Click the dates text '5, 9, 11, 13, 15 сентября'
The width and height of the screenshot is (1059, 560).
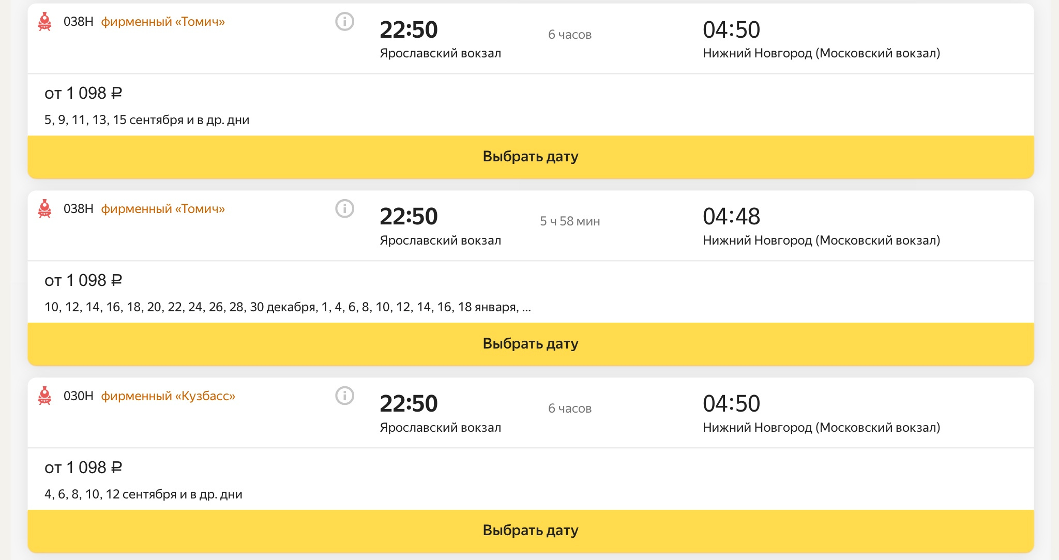point(147,120)
